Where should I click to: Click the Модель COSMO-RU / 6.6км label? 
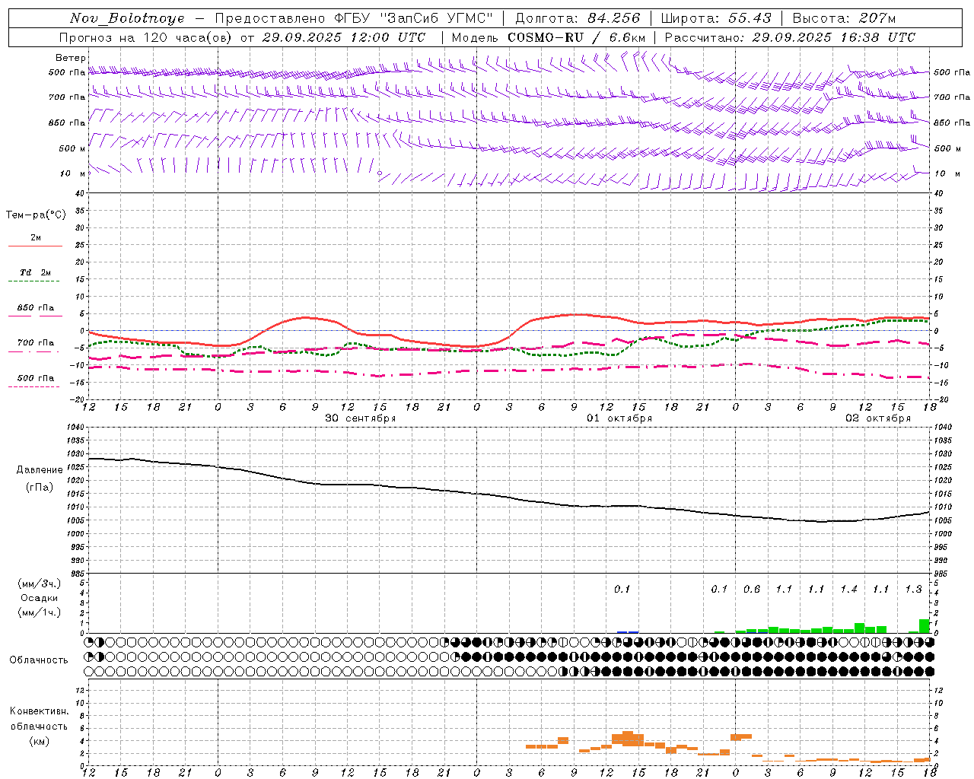coord(549,37)
